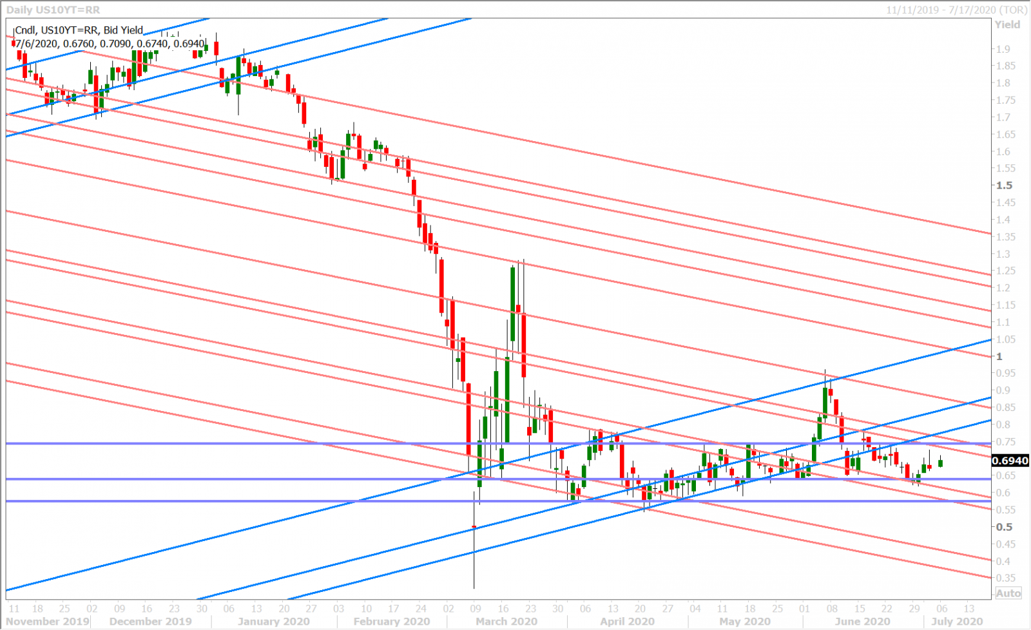Click the March 2020 month label

click(x=506, y=622)
